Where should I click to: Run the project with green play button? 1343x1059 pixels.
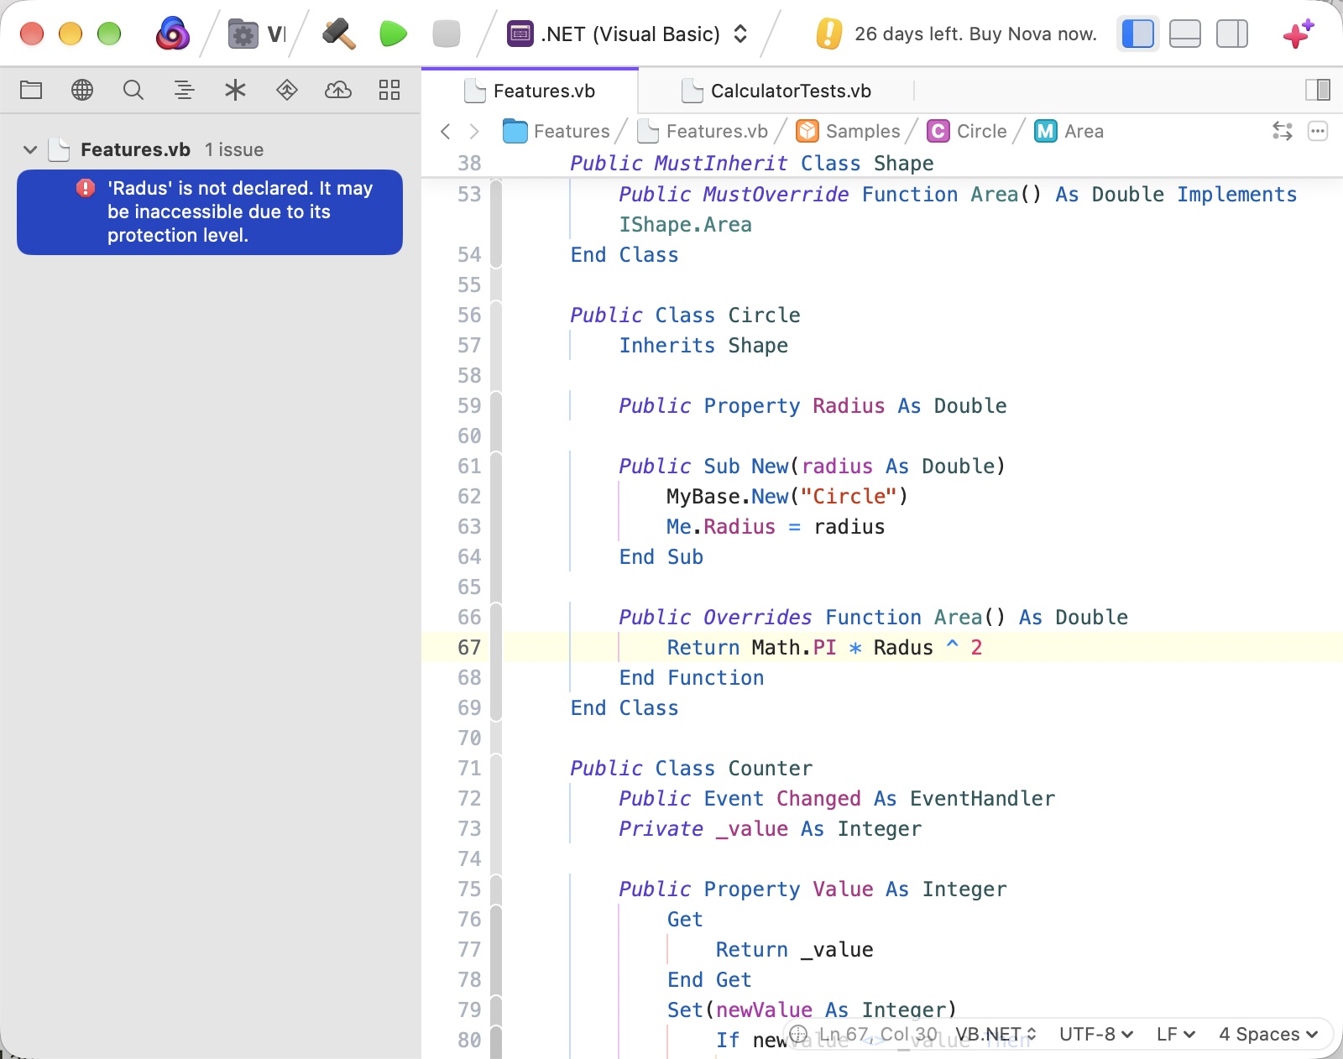(x=393, y=34)
